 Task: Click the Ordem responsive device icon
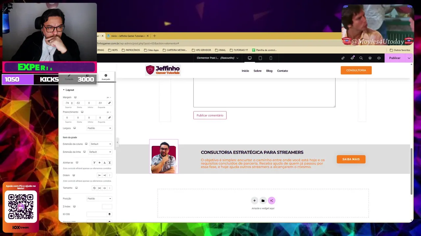tap(74, 175)
